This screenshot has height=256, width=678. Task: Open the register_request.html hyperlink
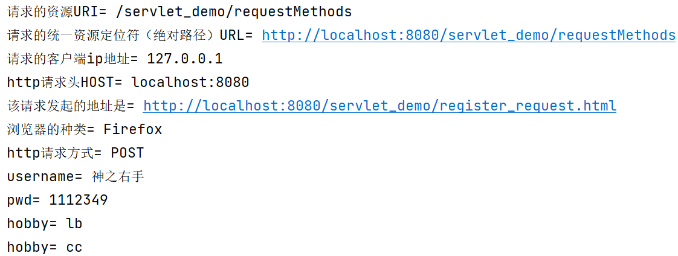pos(379,106)
